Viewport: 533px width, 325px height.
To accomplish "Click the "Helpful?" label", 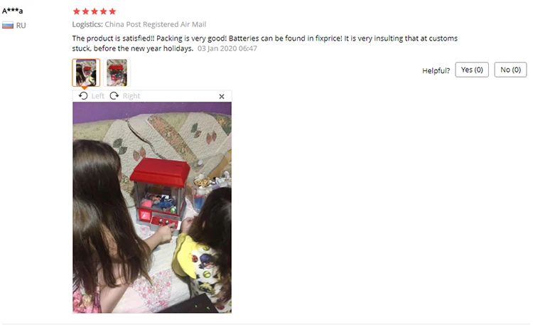I will [x=436, y=71].
